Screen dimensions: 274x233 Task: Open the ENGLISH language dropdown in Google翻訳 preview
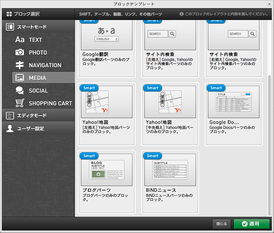107,39
